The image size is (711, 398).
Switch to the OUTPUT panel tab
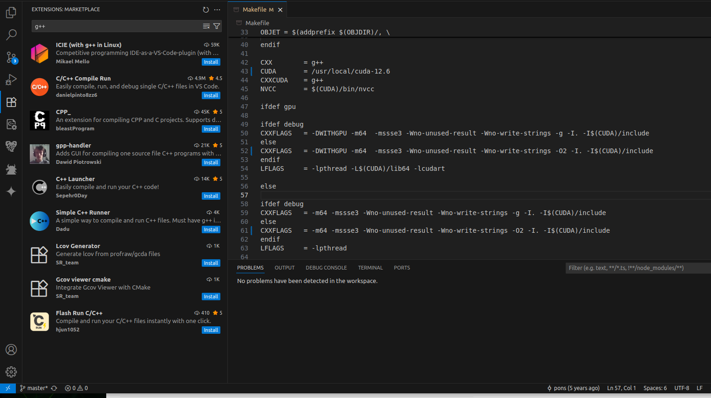[285, 268]
